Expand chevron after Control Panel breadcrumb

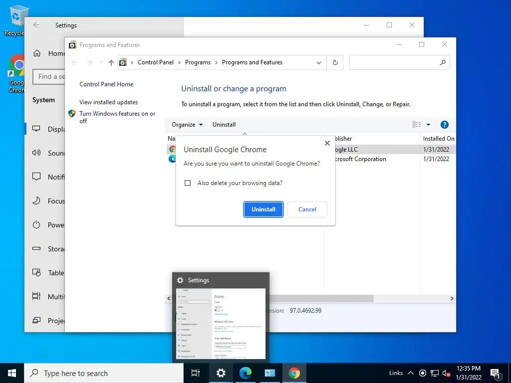179,62
